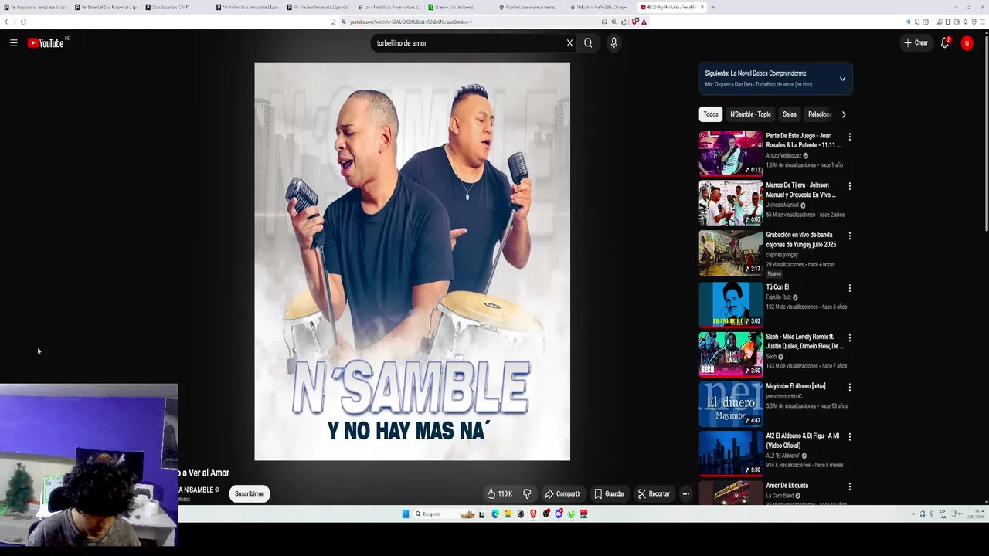Viewport: 989px width, 556px height.
Task: Create a clip with Recortar
Action: [654, 493]
